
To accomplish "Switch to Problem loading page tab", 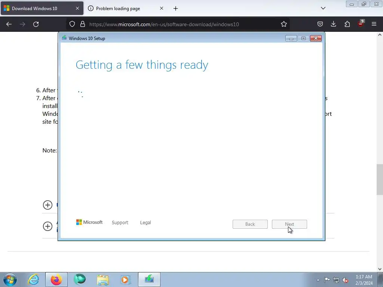I will coord(126,9).
